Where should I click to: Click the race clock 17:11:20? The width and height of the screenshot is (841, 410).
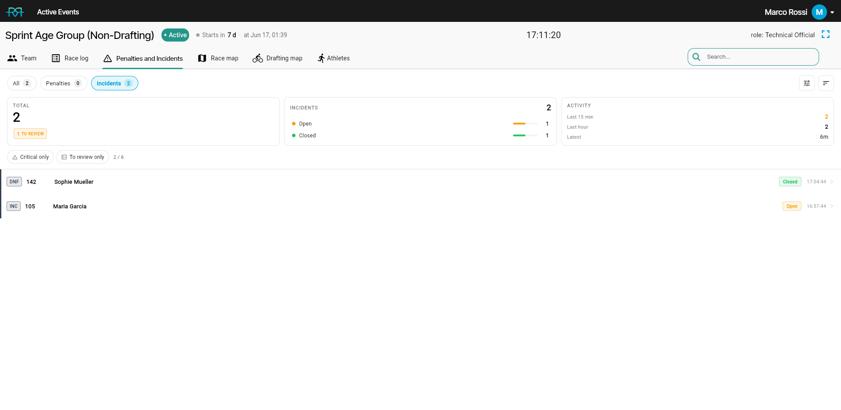coord(544,35)
